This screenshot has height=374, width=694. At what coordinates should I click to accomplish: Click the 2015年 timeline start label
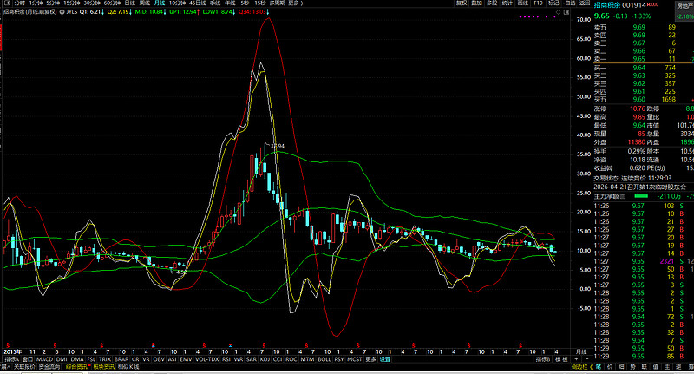click(x=11, y=350)
